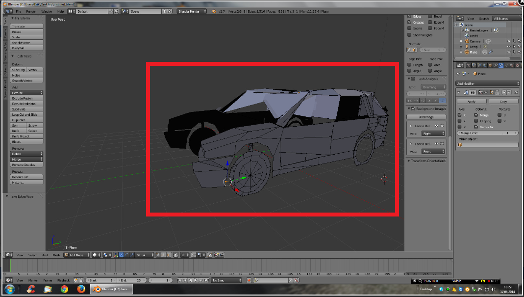Open the Mesh menu in 3D viewport header
The height and width of the screenshot is (297, 524).
point(56,255)
